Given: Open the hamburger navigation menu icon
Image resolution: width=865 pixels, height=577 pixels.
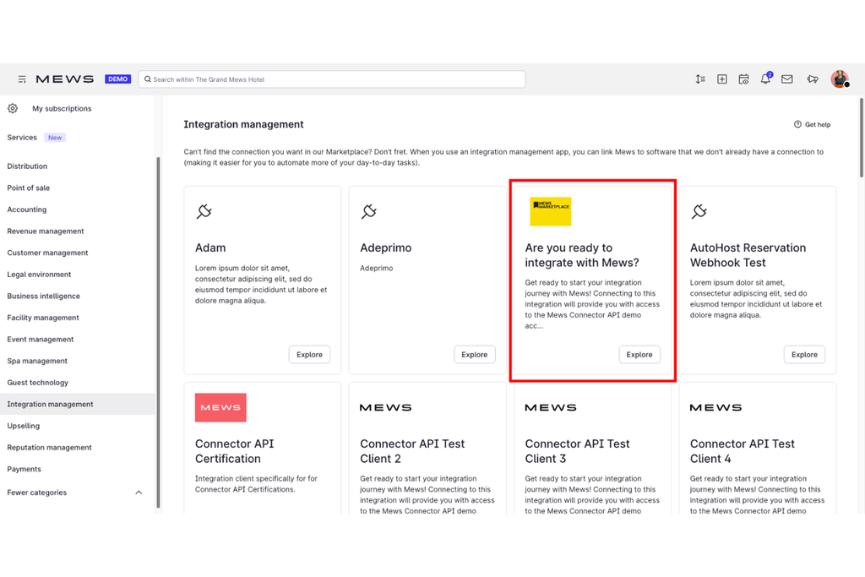Looking at the screenshot, I should coord(22,79).
